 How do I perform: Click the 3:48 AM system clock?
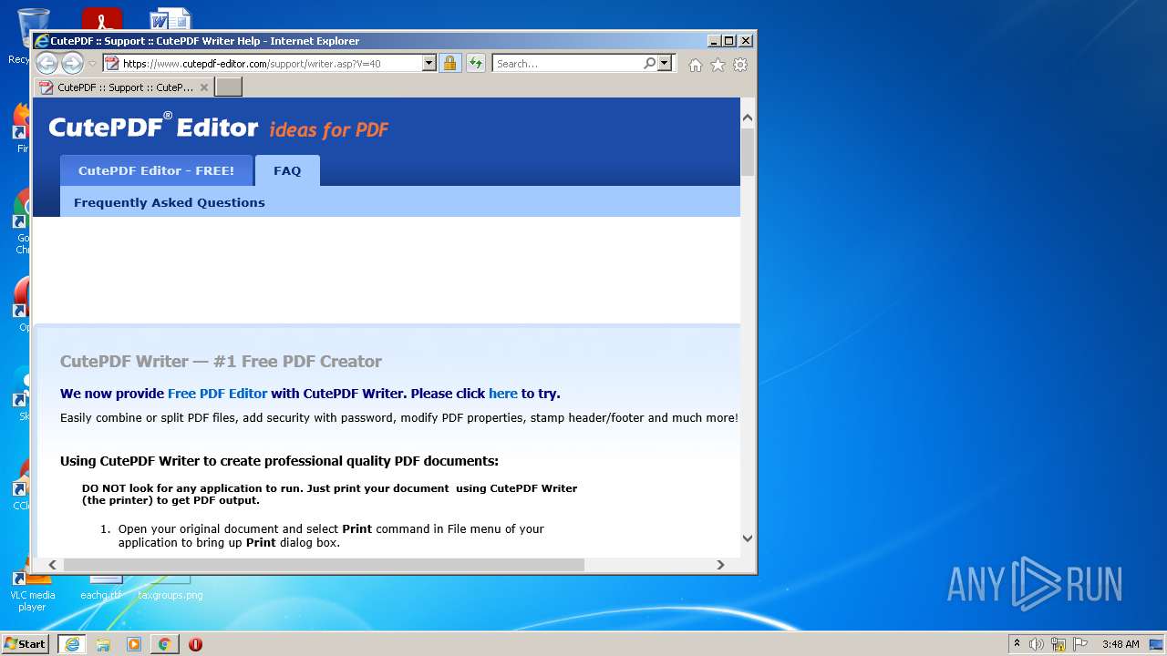point(1121,644)
